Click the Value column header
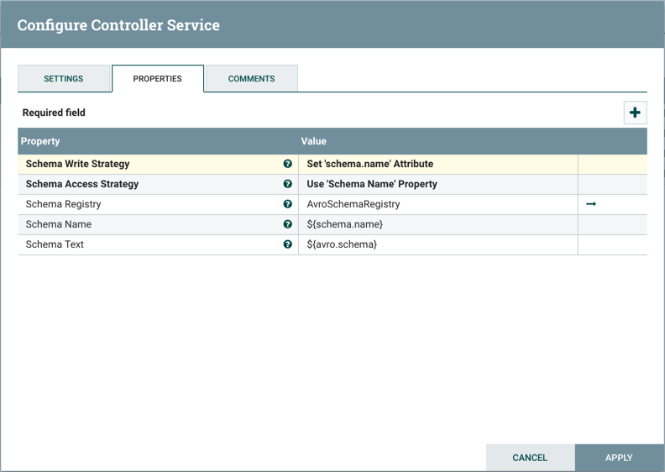Viewport: 665px width, 472px height. tap(314, 141)
